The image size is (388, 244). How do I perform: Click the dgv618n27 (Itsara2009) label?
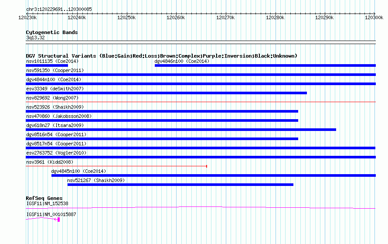(55, 125)
